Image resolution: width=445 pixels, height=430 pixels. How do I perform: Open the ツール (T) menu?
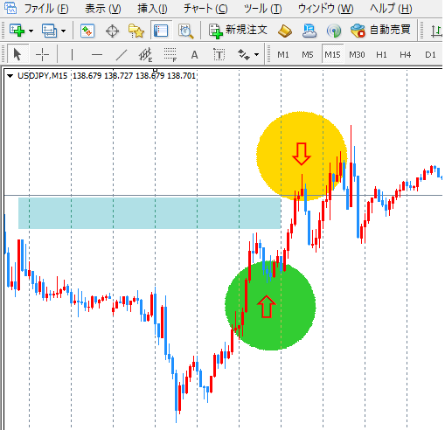pyautogui.click(x=263, y=9)
